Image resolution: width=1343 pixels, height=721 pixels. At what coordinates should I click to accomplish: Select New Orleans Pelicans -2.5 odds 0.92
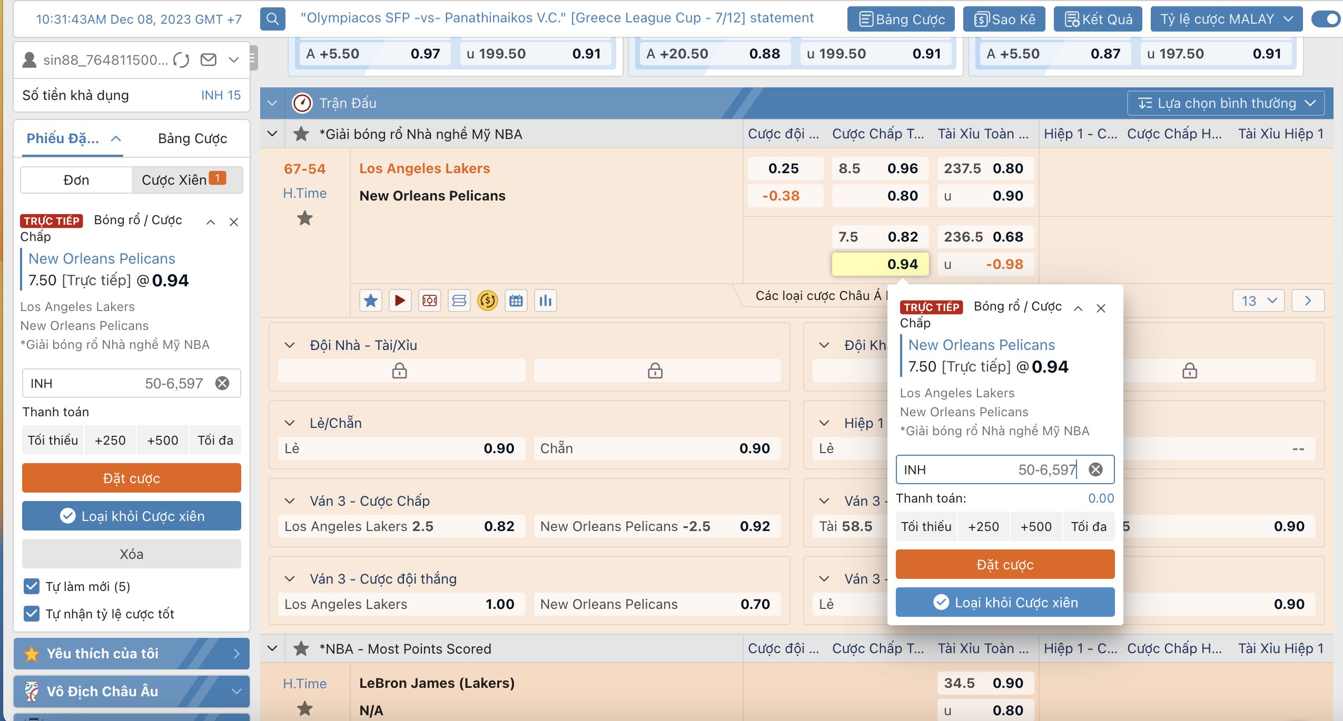(x=657, y=526)
